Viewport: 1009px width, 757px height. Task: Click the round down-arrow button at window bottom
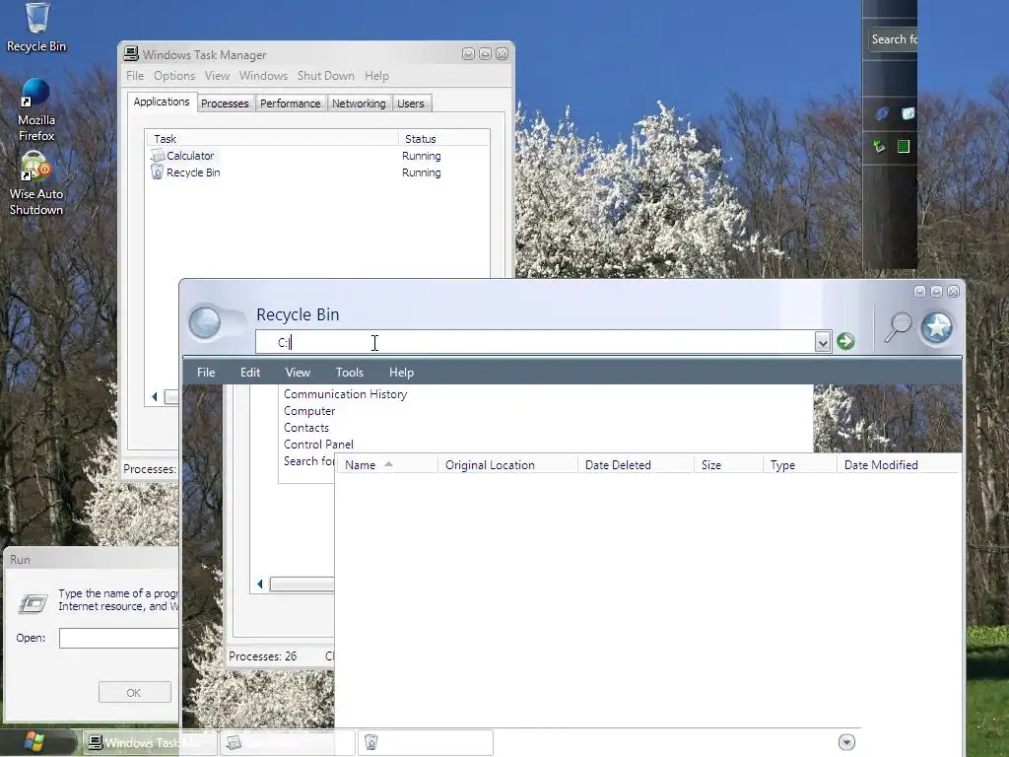[846, 742]
